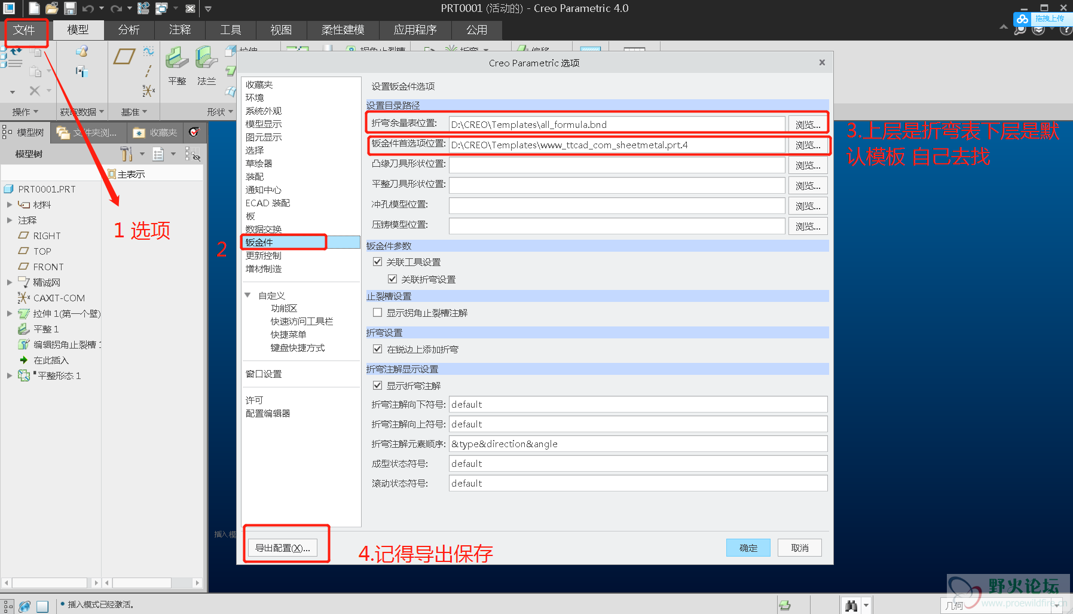Click 浏览 button for 冲孔模型位置
This screenshot has width=1073, height=614.
pyautogui.click(x=808, y=206)
